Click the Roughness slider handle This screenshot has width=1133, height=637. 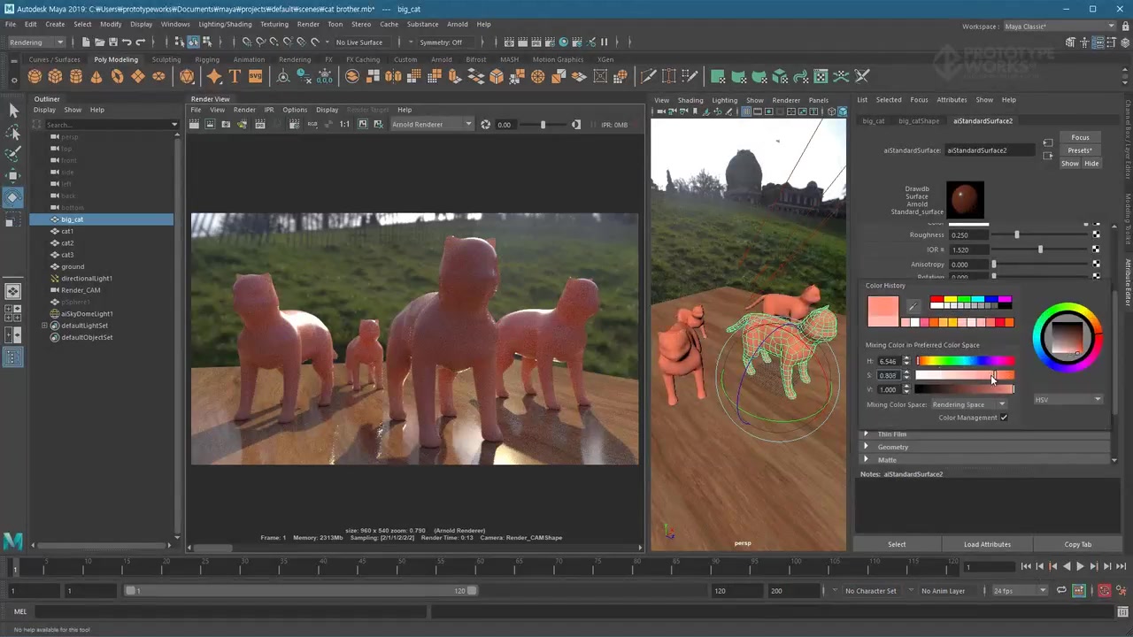[x=1016, y=235]
